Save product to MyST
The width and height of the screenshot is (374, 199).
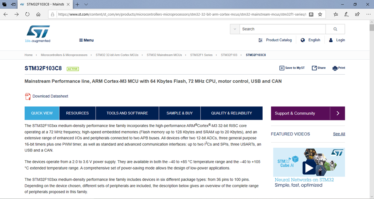tap(292, 68)
